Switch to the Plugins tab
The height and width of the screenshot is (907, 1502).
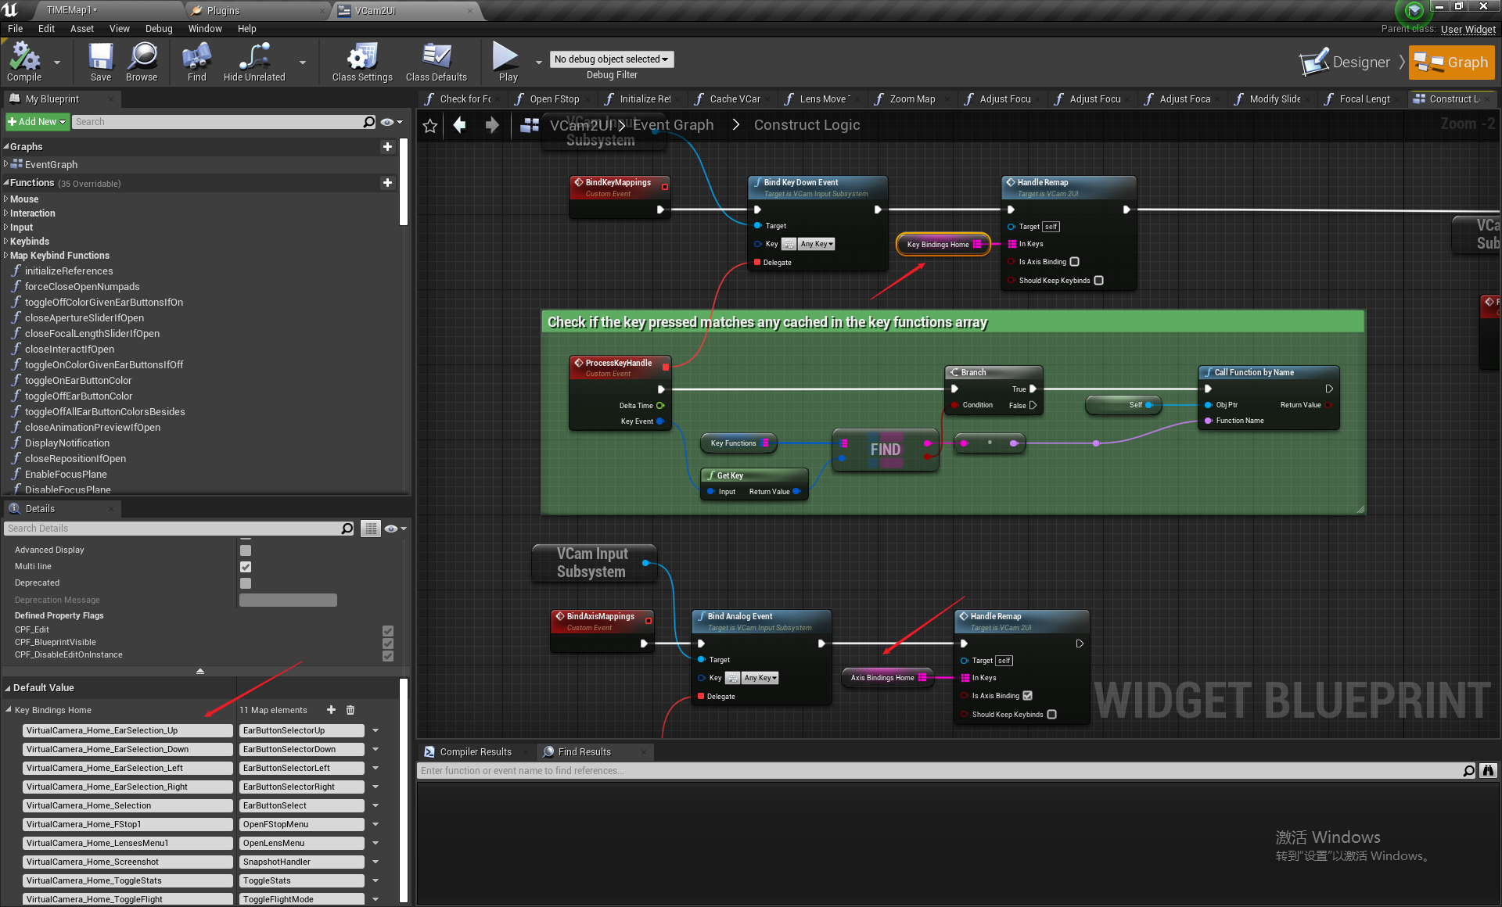coord(223,10)
